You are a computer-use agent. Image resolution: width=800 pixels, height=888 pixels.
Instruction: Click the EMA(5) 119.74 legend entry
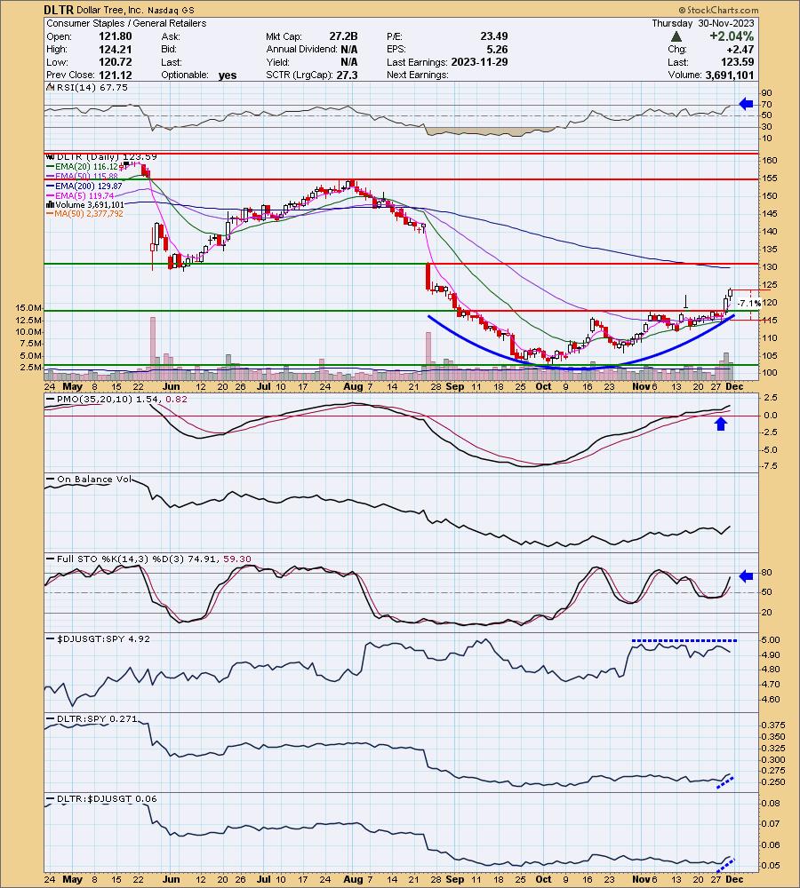pyautogui.click(x=84, y=195)
